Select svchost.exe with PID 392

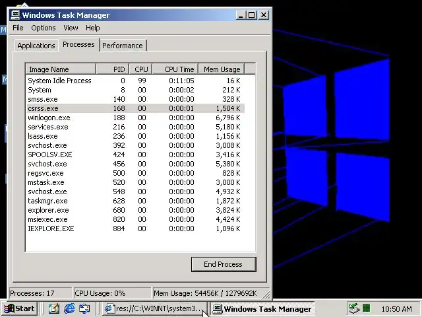[x=135, y=145]
